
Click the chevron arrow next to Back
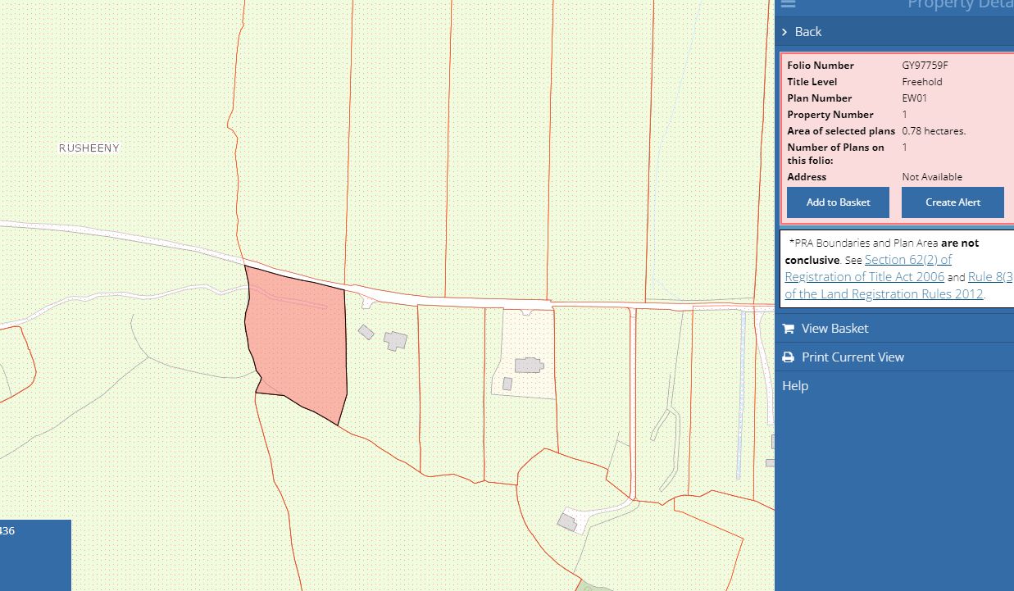tap(785, 32)
